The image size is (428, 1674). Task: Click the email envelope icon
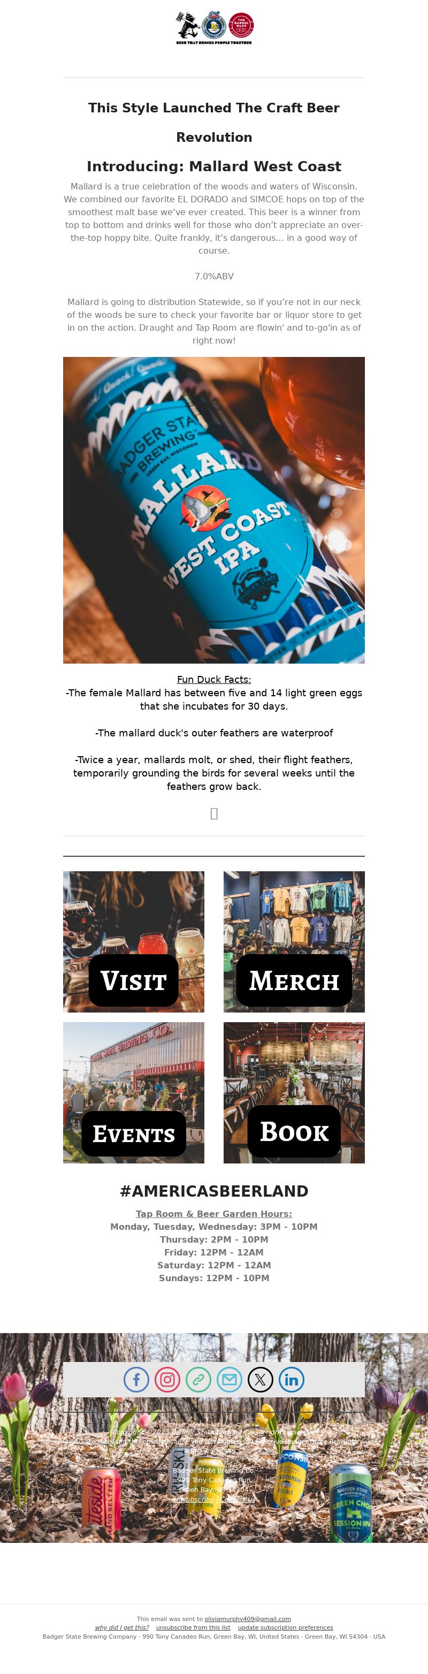tap(230, 1379)
